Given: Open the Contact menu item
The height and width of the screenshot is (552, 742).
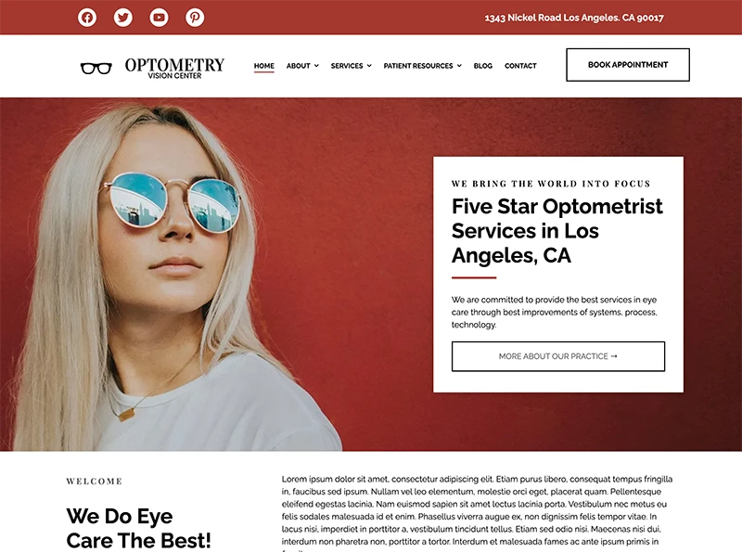Looking at the screenshot, I should coord(520,66).
